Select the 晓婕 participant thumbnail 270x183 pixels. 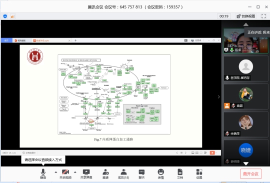[x=245, y=152]
